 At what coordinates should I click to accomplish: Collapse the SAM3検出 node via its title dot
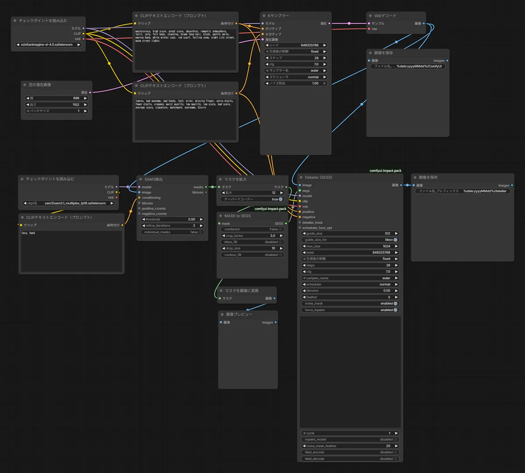coord(140,179)
